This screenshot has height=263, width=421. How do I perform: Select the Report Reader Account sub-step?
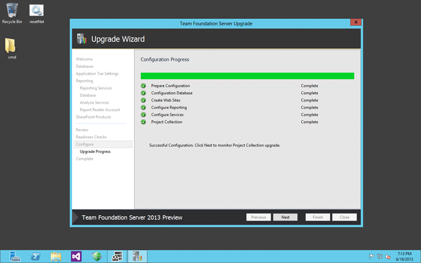[100, 110]
